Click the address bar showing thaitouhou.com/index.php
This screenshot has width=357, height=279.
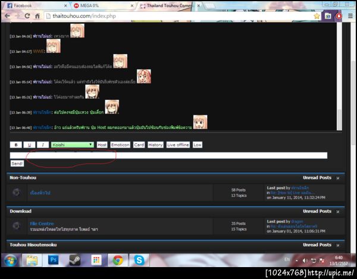tap(177, 16)
